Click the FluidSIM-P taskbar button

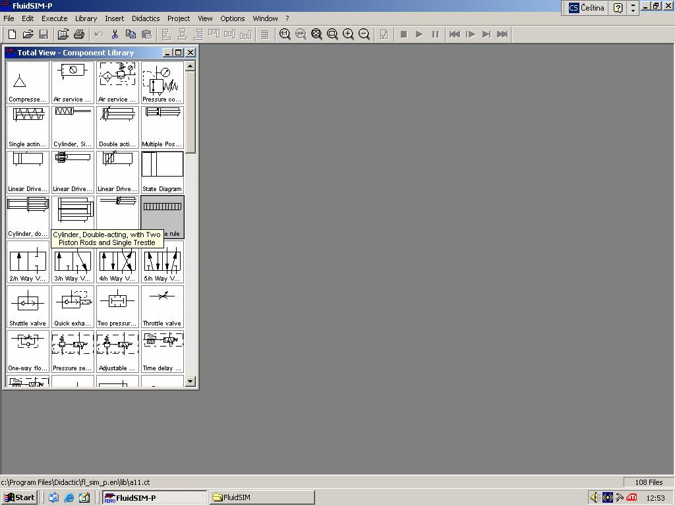point(154,497)
